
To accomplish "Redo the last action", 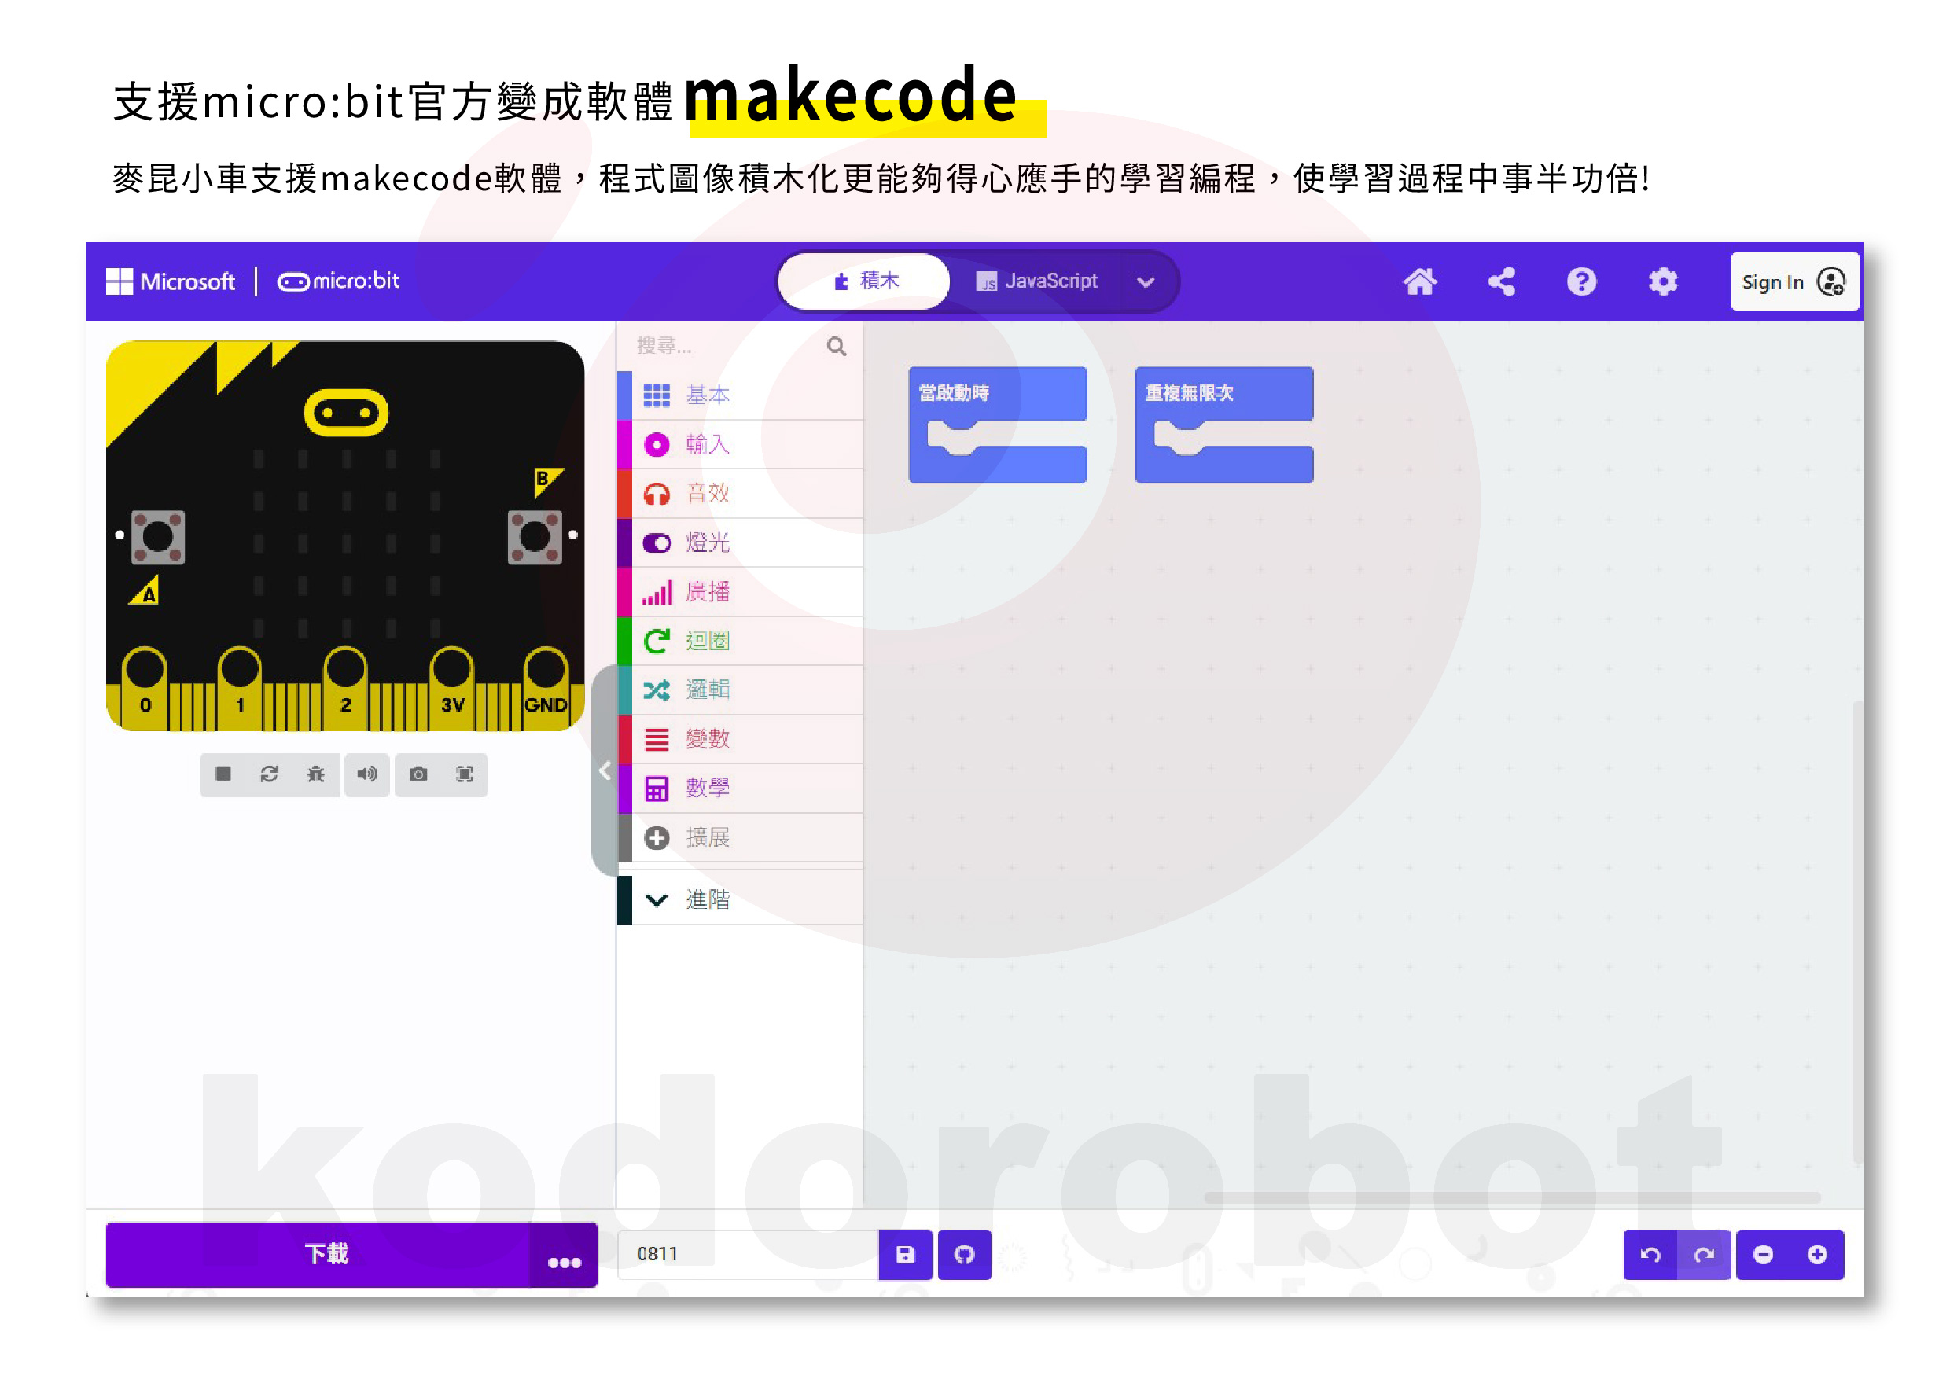I will pos(1704,1253).
